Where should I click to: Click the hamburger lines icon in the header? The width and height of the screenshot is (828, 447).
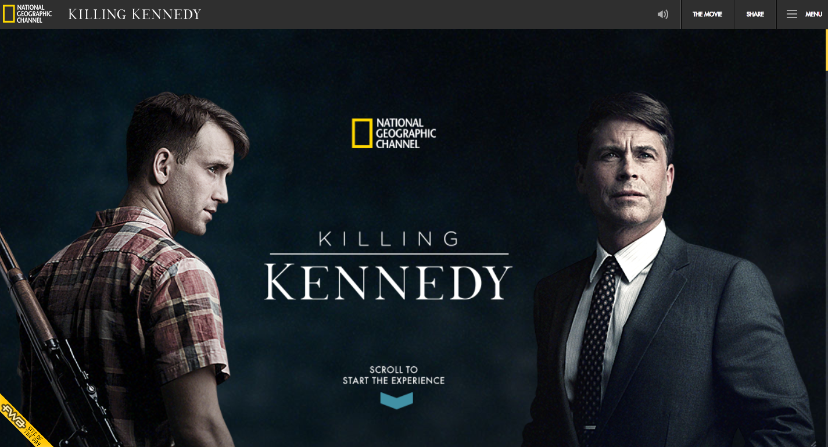coord(791,15)
